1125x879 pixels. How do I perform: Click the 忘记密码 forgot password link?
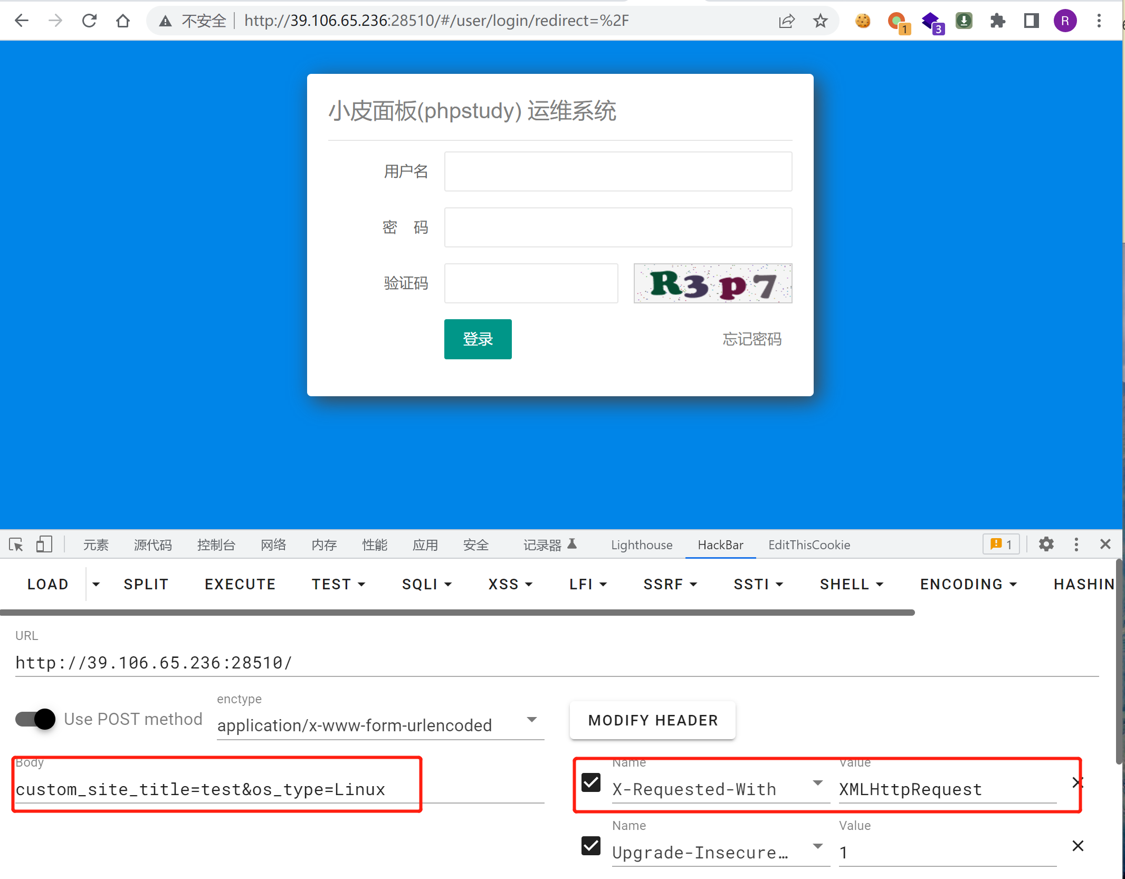751,339
